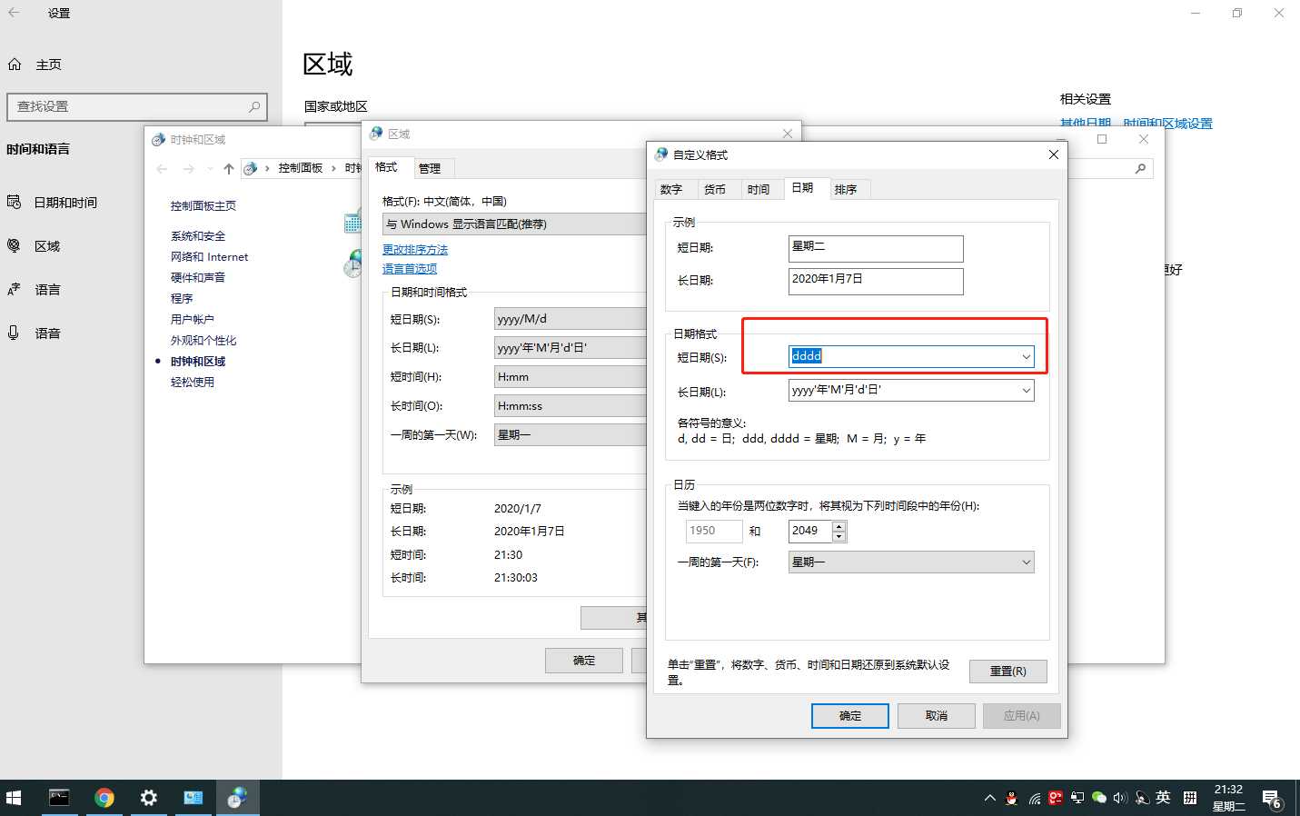Click the network display tray icon
The image size is (1300, 816).
(1077, 798)
